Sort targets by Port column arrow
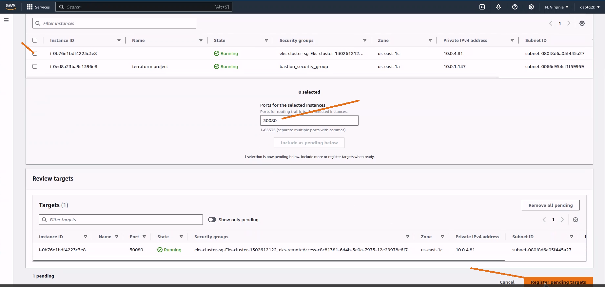The height and width of the screenshot is (287, 605). [144, 237]
